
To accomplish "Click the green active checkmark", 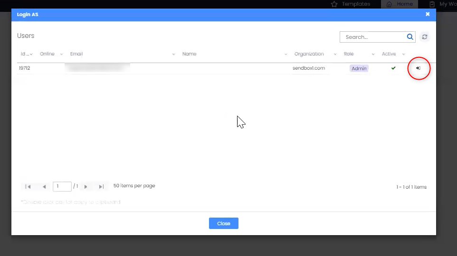I will [x=393, y=68].
